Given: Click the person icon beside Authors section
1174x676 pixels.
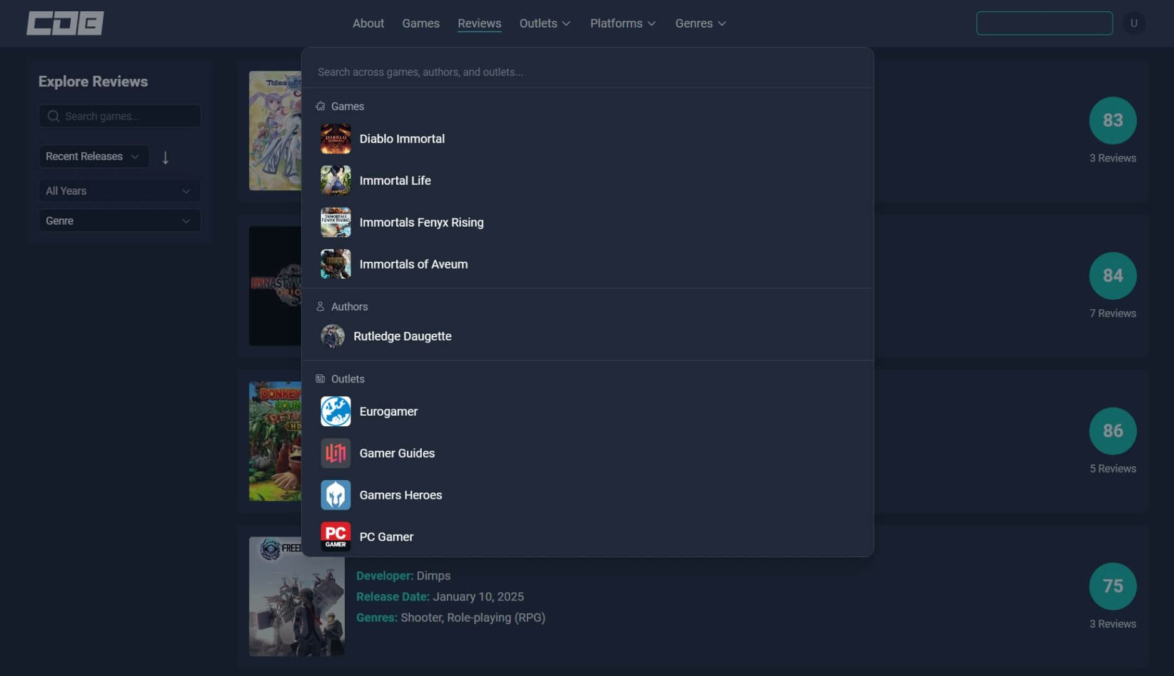Looking at the screenshot, I should point(320,306).
